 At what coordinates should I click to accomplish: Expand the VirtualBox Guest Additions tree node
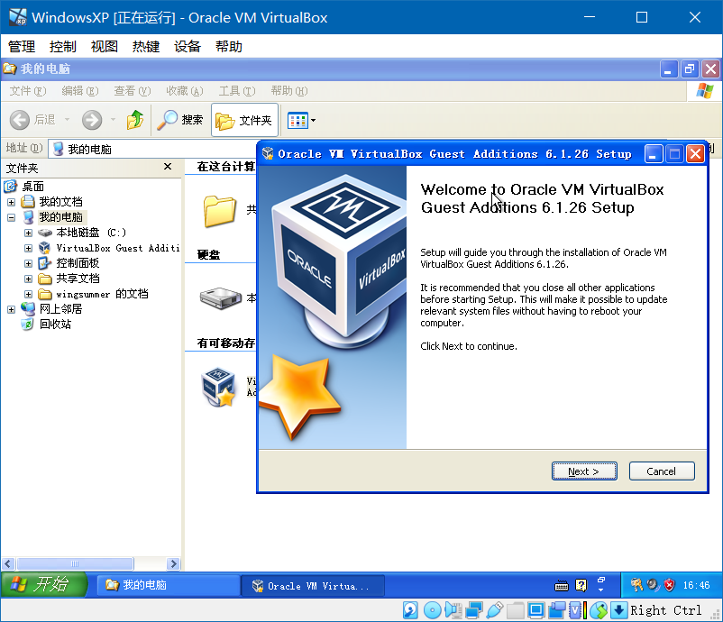click(x=28, y=248)
